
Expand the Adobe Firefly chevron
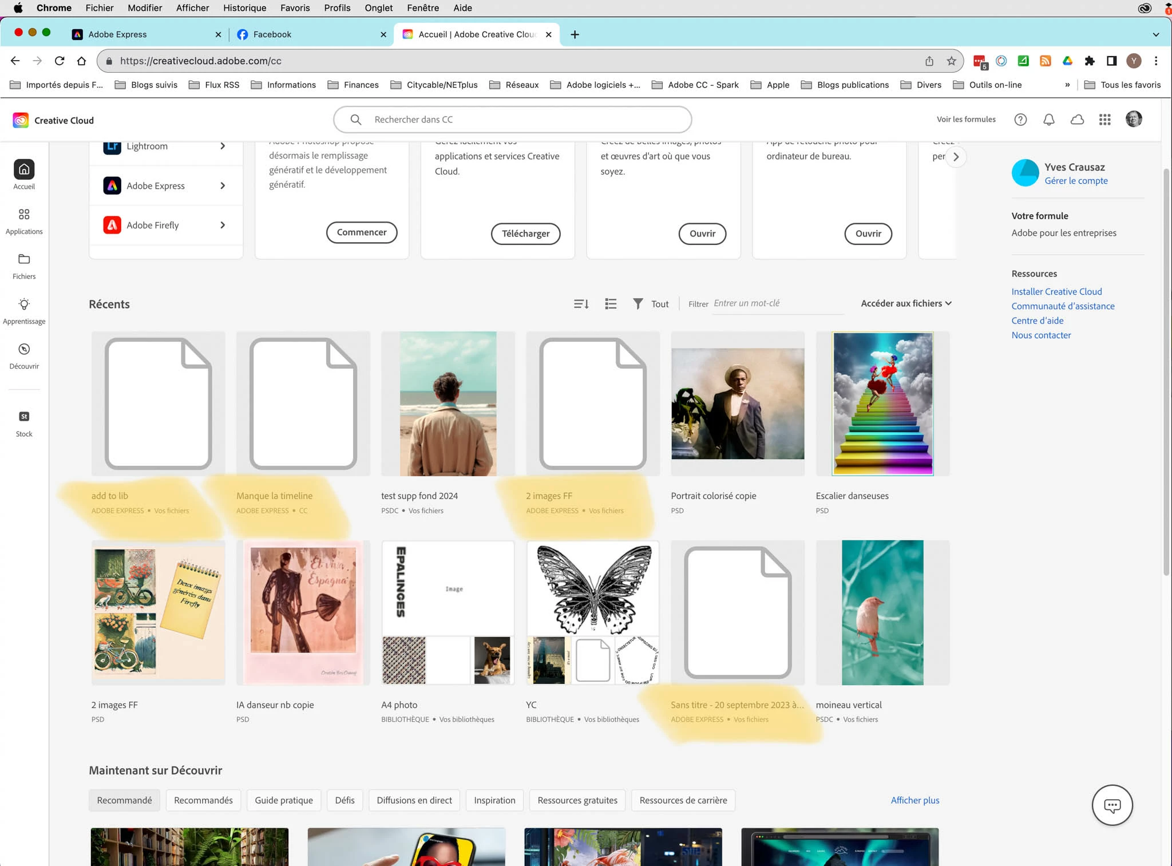point(223,226)
